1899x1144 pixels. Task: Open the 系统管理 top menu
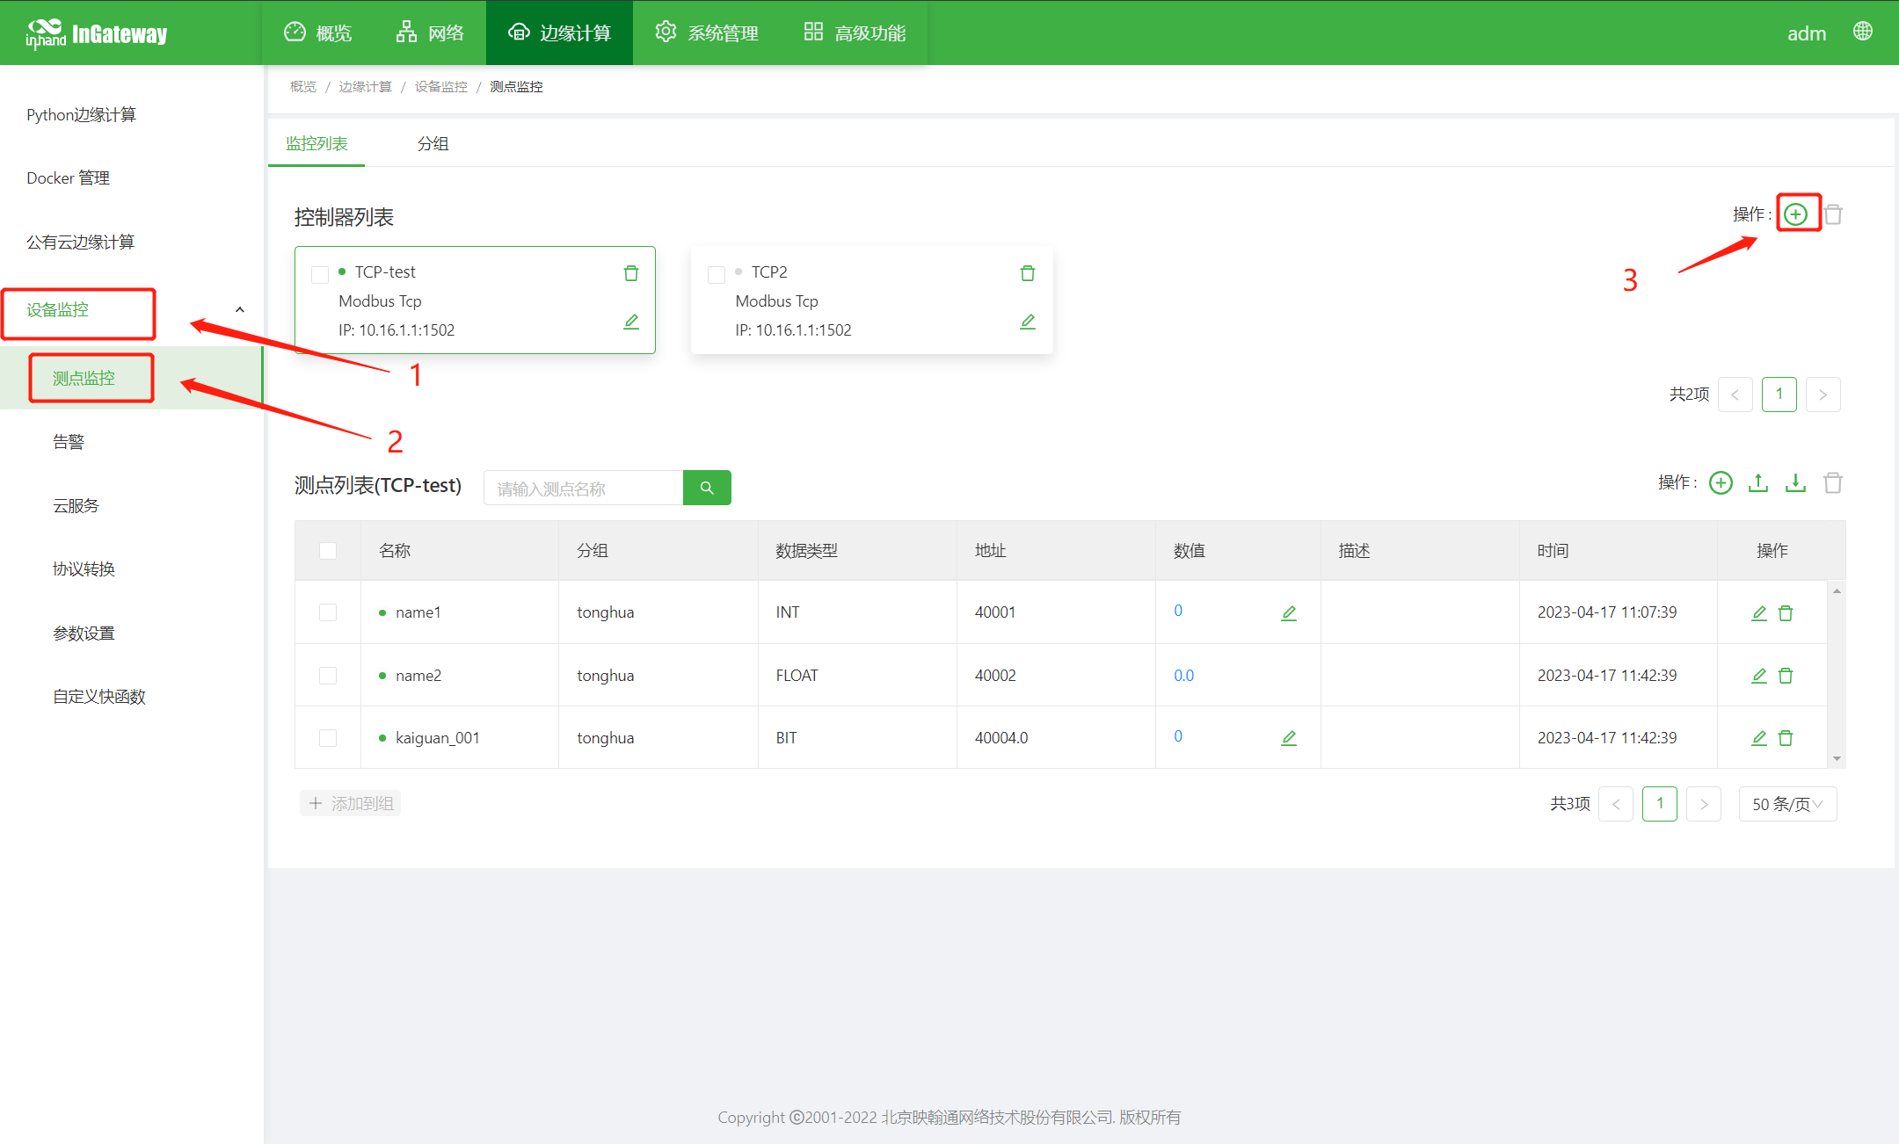[707, 33]
